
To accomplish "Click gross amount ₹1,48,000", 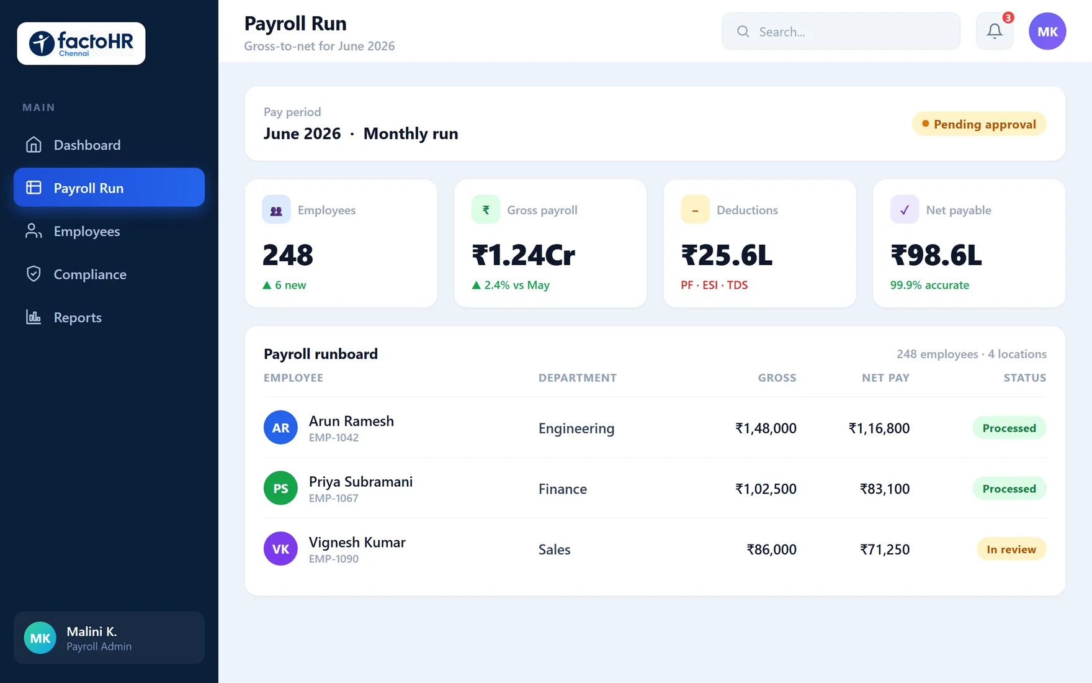I will coord(766,428).
